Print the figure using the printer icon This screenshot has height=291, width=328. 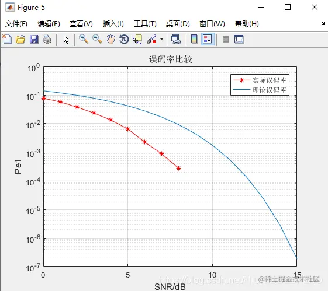click(47, 39)
